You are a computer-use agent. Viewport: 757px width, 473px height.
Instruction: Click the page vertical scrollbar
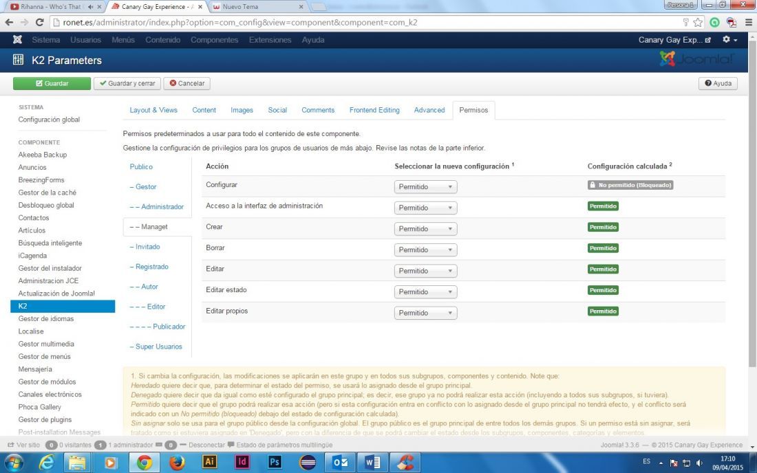click(752, 203)
